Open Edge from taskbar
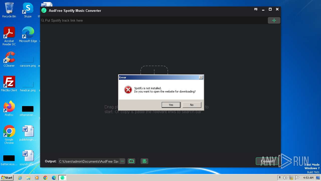The image size is (321, 181). (54, 178)
